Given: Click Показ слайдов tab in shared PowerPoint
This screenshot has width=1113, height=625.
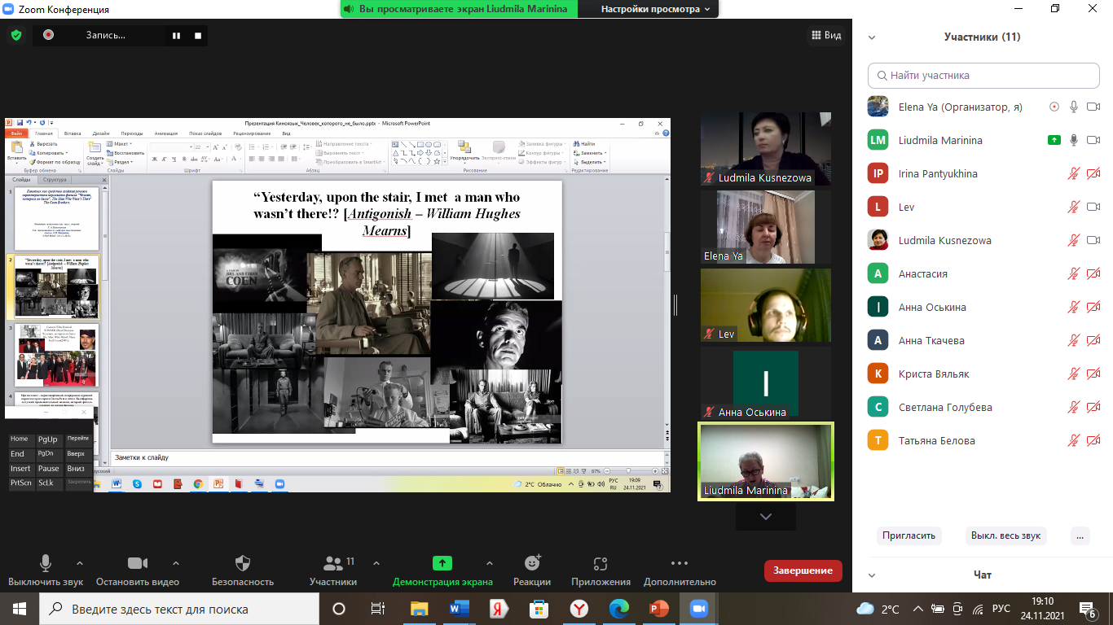Looking at the screenshot, I should 207,133.
